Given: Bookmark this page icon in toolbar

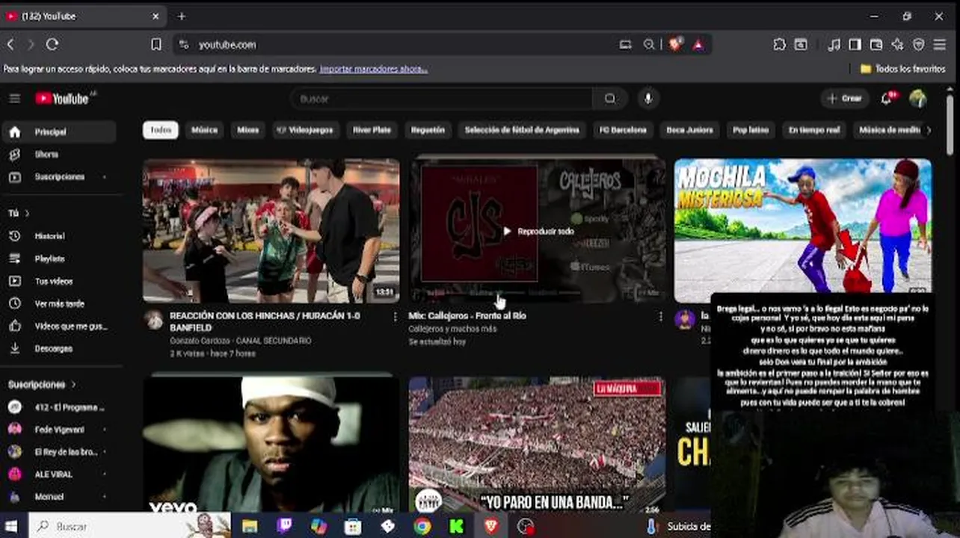Looking at the screenshot, I should (156, 45).
